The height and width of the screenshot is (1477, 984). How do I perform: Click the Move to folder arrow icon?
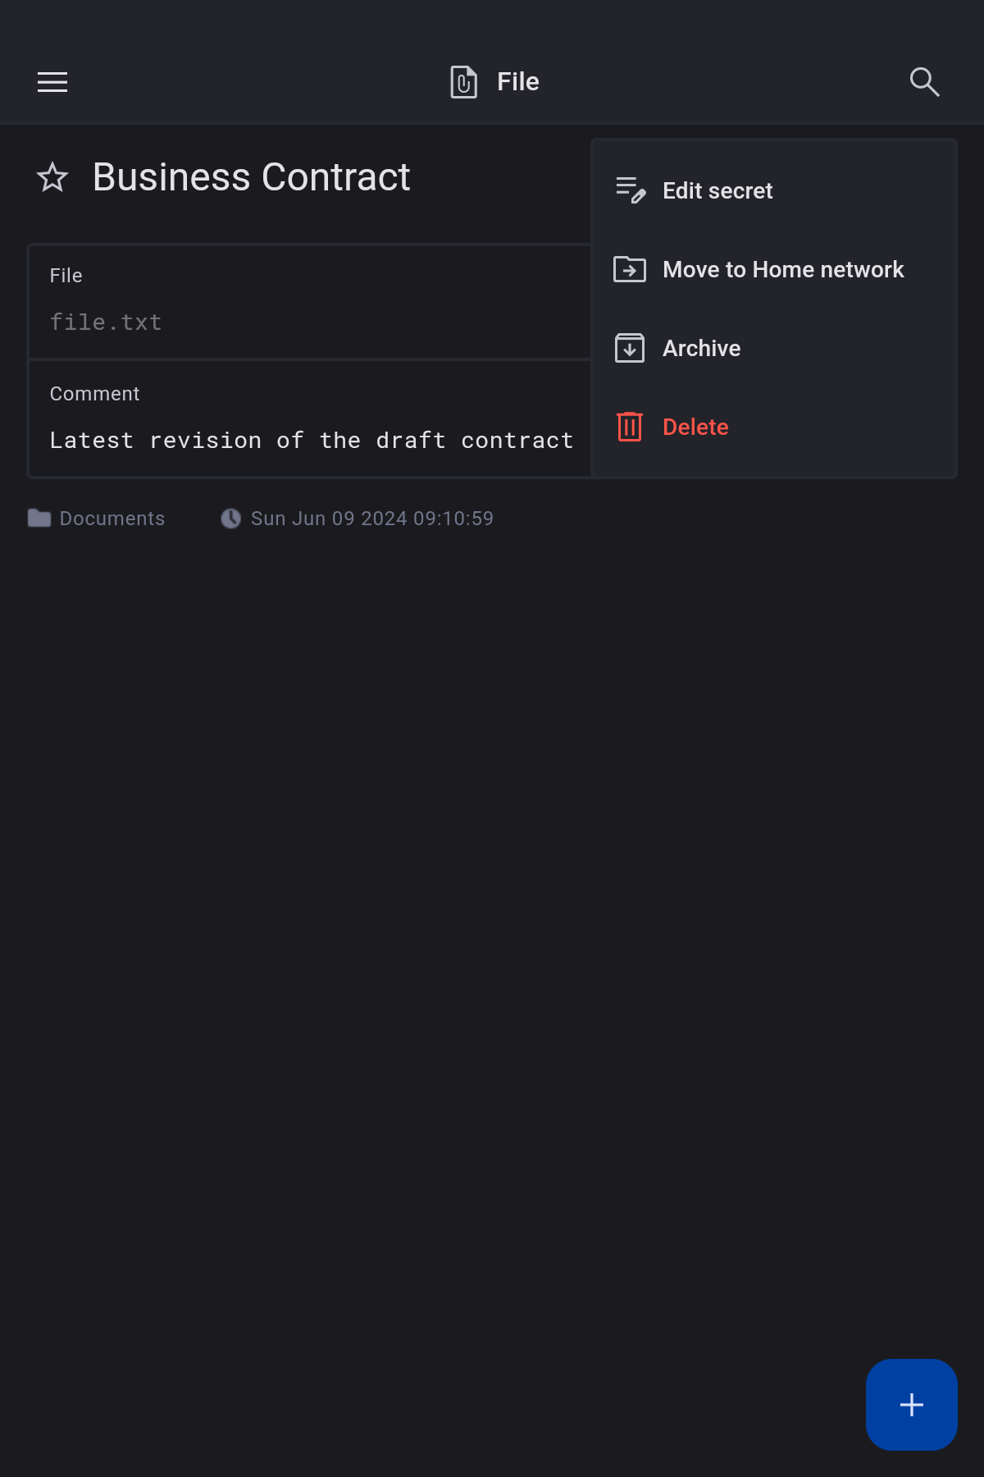point(630,269)
